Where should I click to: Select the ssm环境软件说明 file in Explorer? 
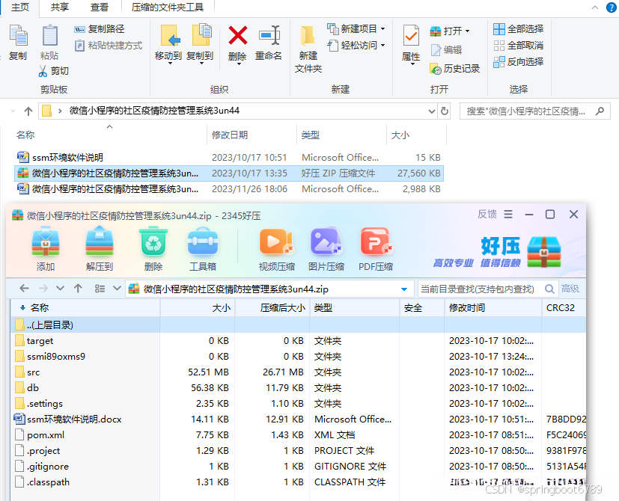tap(67, 158)
